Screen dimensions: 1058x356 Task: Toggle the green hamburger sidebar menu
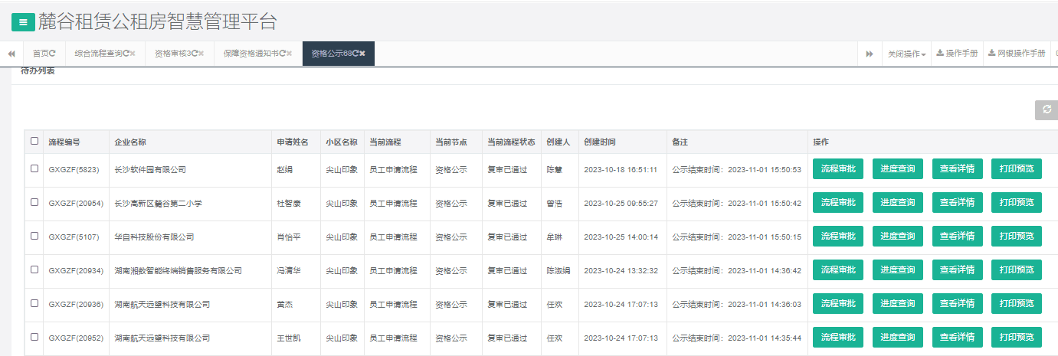click(x=23, y=23)
